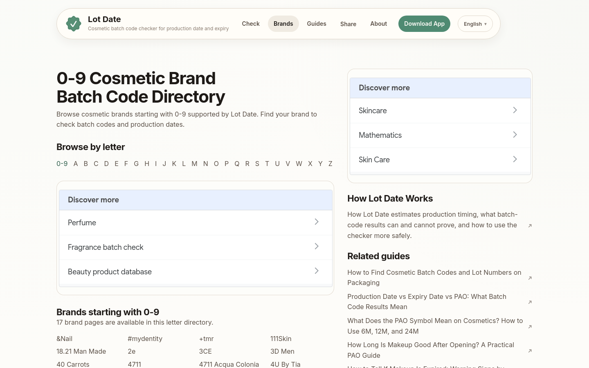Browse brands by letter G
The width and height of the screenshot is (589, 368).
tap(136, 164)
